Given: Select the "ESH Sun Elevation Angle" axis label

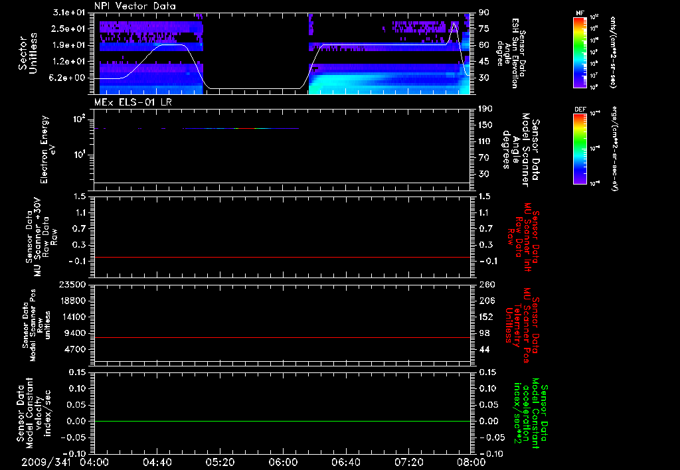Looking at the screenshot, I should [512, 53].
